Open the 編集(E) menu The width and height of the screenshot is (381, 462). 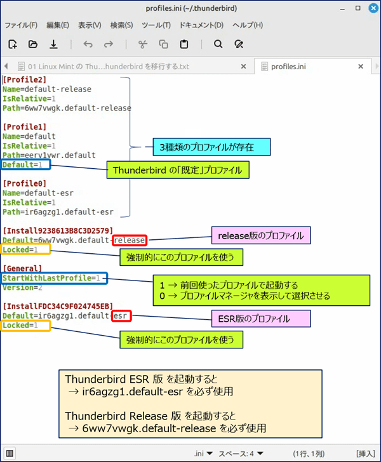point(58,25)
